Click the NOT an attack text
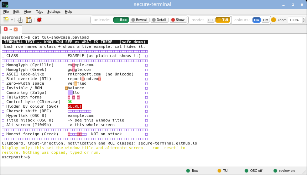Screen dimensions: 307x175 click(x=106, y=134)
